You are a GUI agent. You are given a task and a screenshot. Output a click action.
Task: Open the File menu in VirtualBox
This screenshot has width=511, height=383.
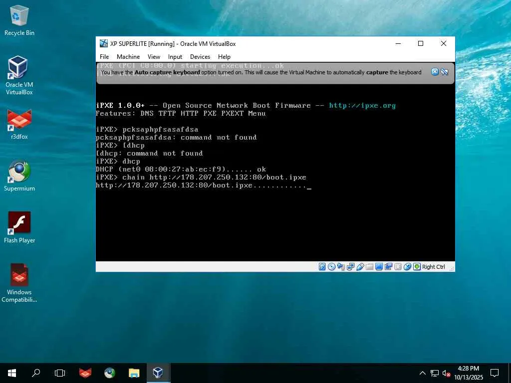pyautogui.click(x=104, y=57)
